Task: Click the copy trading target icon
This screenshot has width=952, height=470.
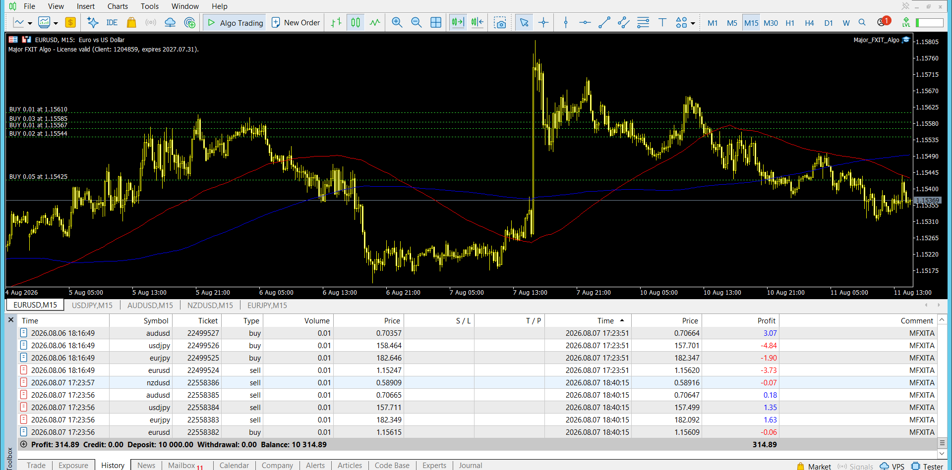Action: pyautogui.click(x=189, y=22)
